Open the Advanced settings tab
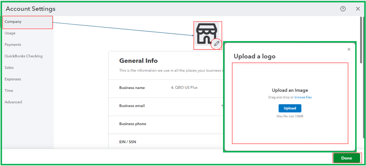This screenshot has height=166, width=366. (13, 102)
